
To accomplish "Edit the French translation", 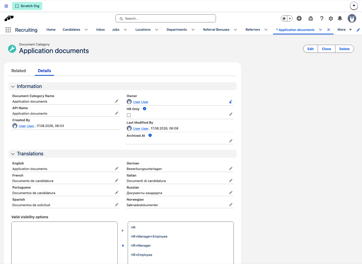I will [117, 180].
